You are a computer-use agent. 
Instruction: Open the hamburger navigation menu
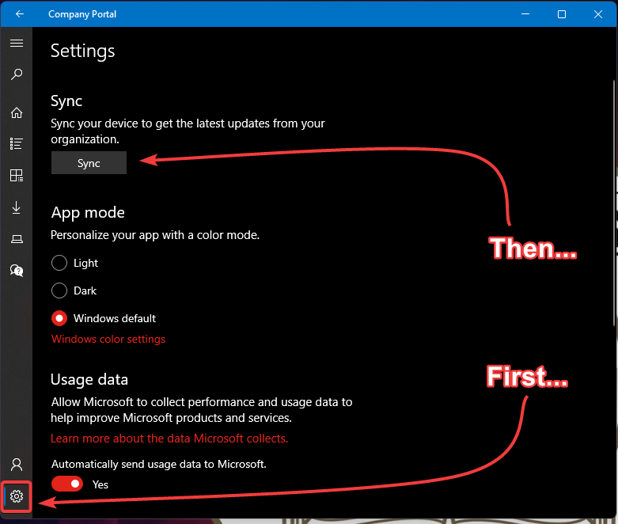pos(17,43)
